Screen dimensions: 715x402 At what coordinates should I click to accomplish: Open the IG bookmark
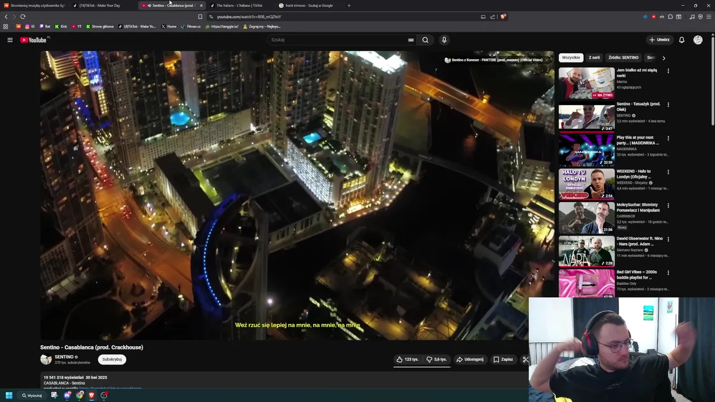pyautogui.click(x=30, y=26)
